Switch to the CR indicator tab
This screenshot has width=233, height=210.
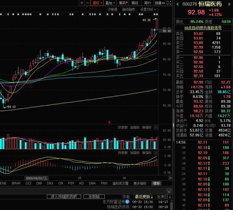click(61, 183)
